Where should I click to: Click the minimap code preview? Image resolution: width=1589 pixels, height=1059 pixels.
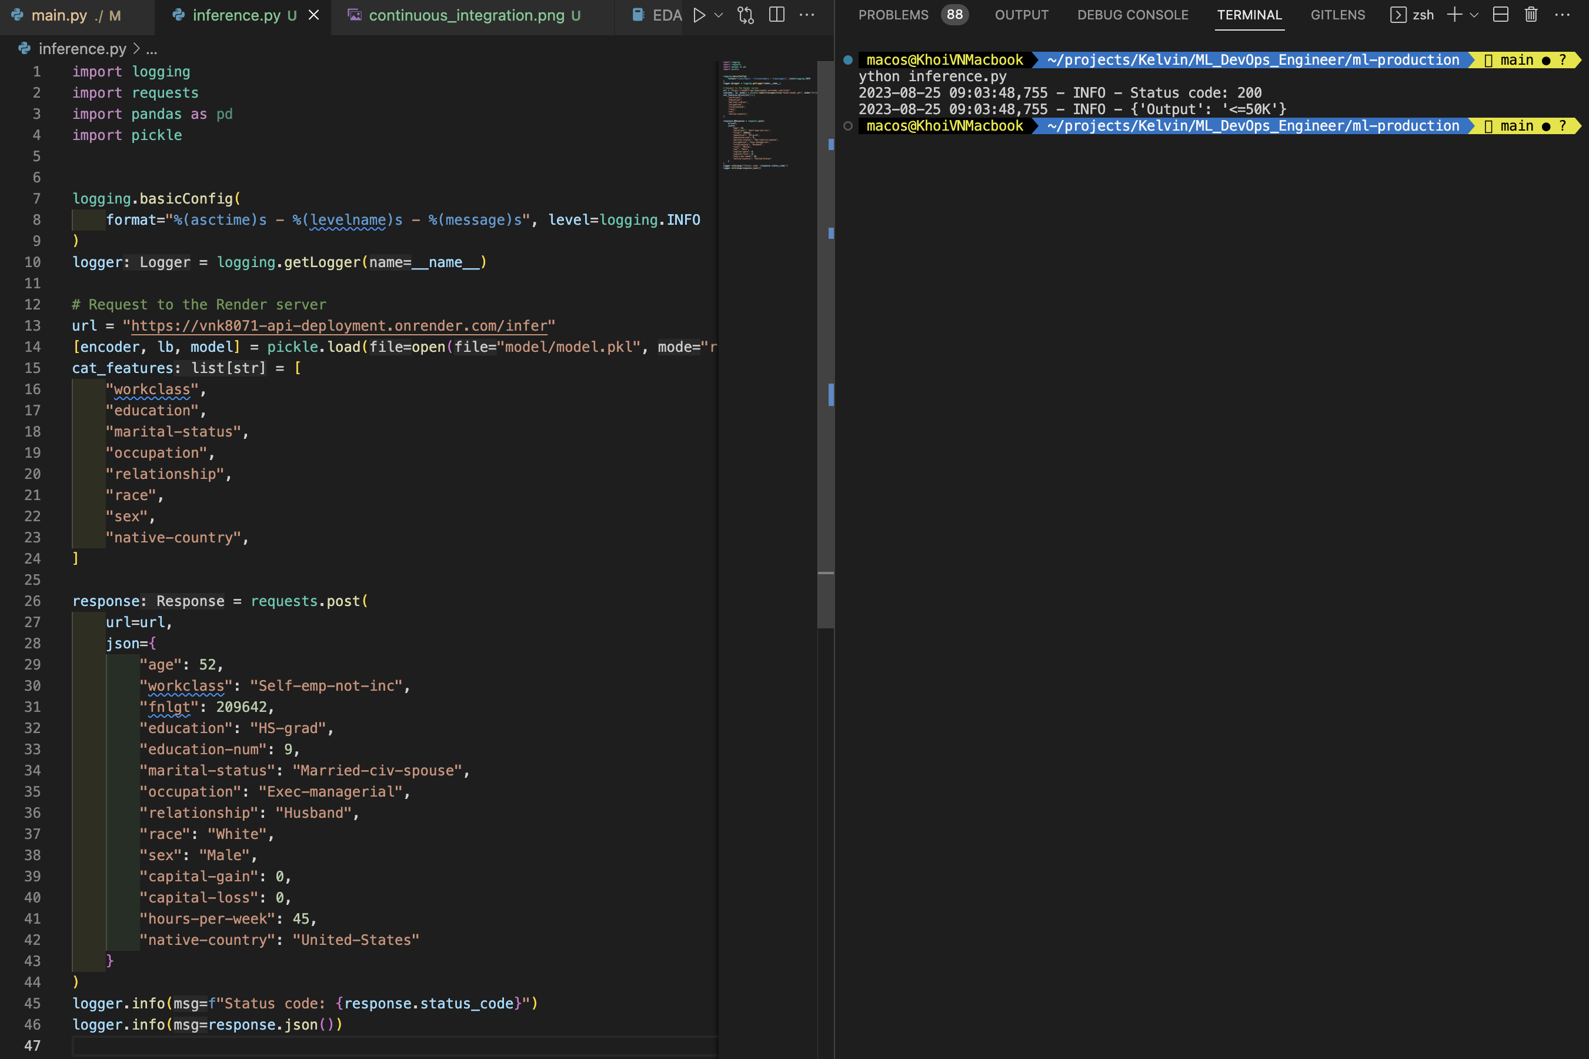pyautogui.click(x=767, y=115)
